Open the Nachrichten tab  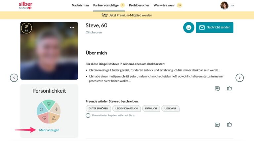tap(80, 5)
